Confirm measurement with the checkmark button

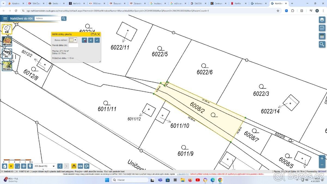click(x=97, y=40)
